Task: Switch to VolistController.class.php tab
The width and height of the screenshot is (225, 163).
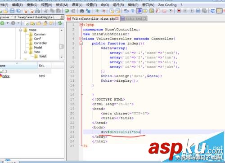Action: click(93, 19)
